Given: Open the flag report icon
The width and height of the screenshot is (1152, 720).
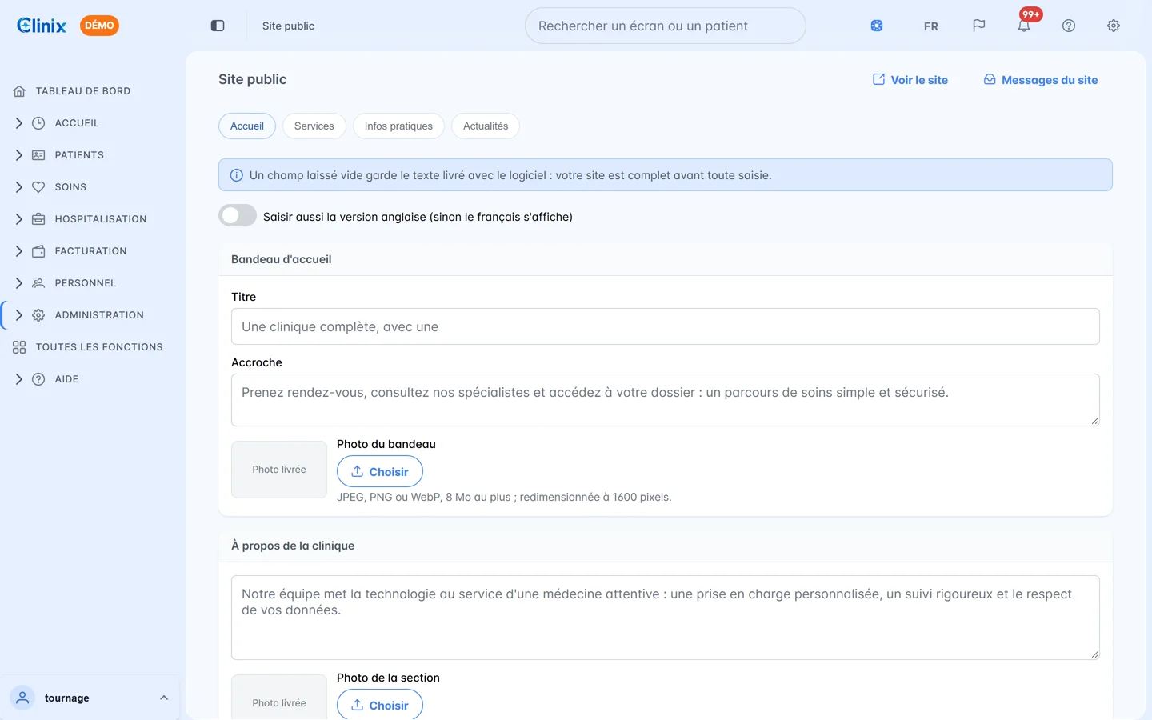Looking at the screenshot, I should pyautogui.click(x=978, y=26).
